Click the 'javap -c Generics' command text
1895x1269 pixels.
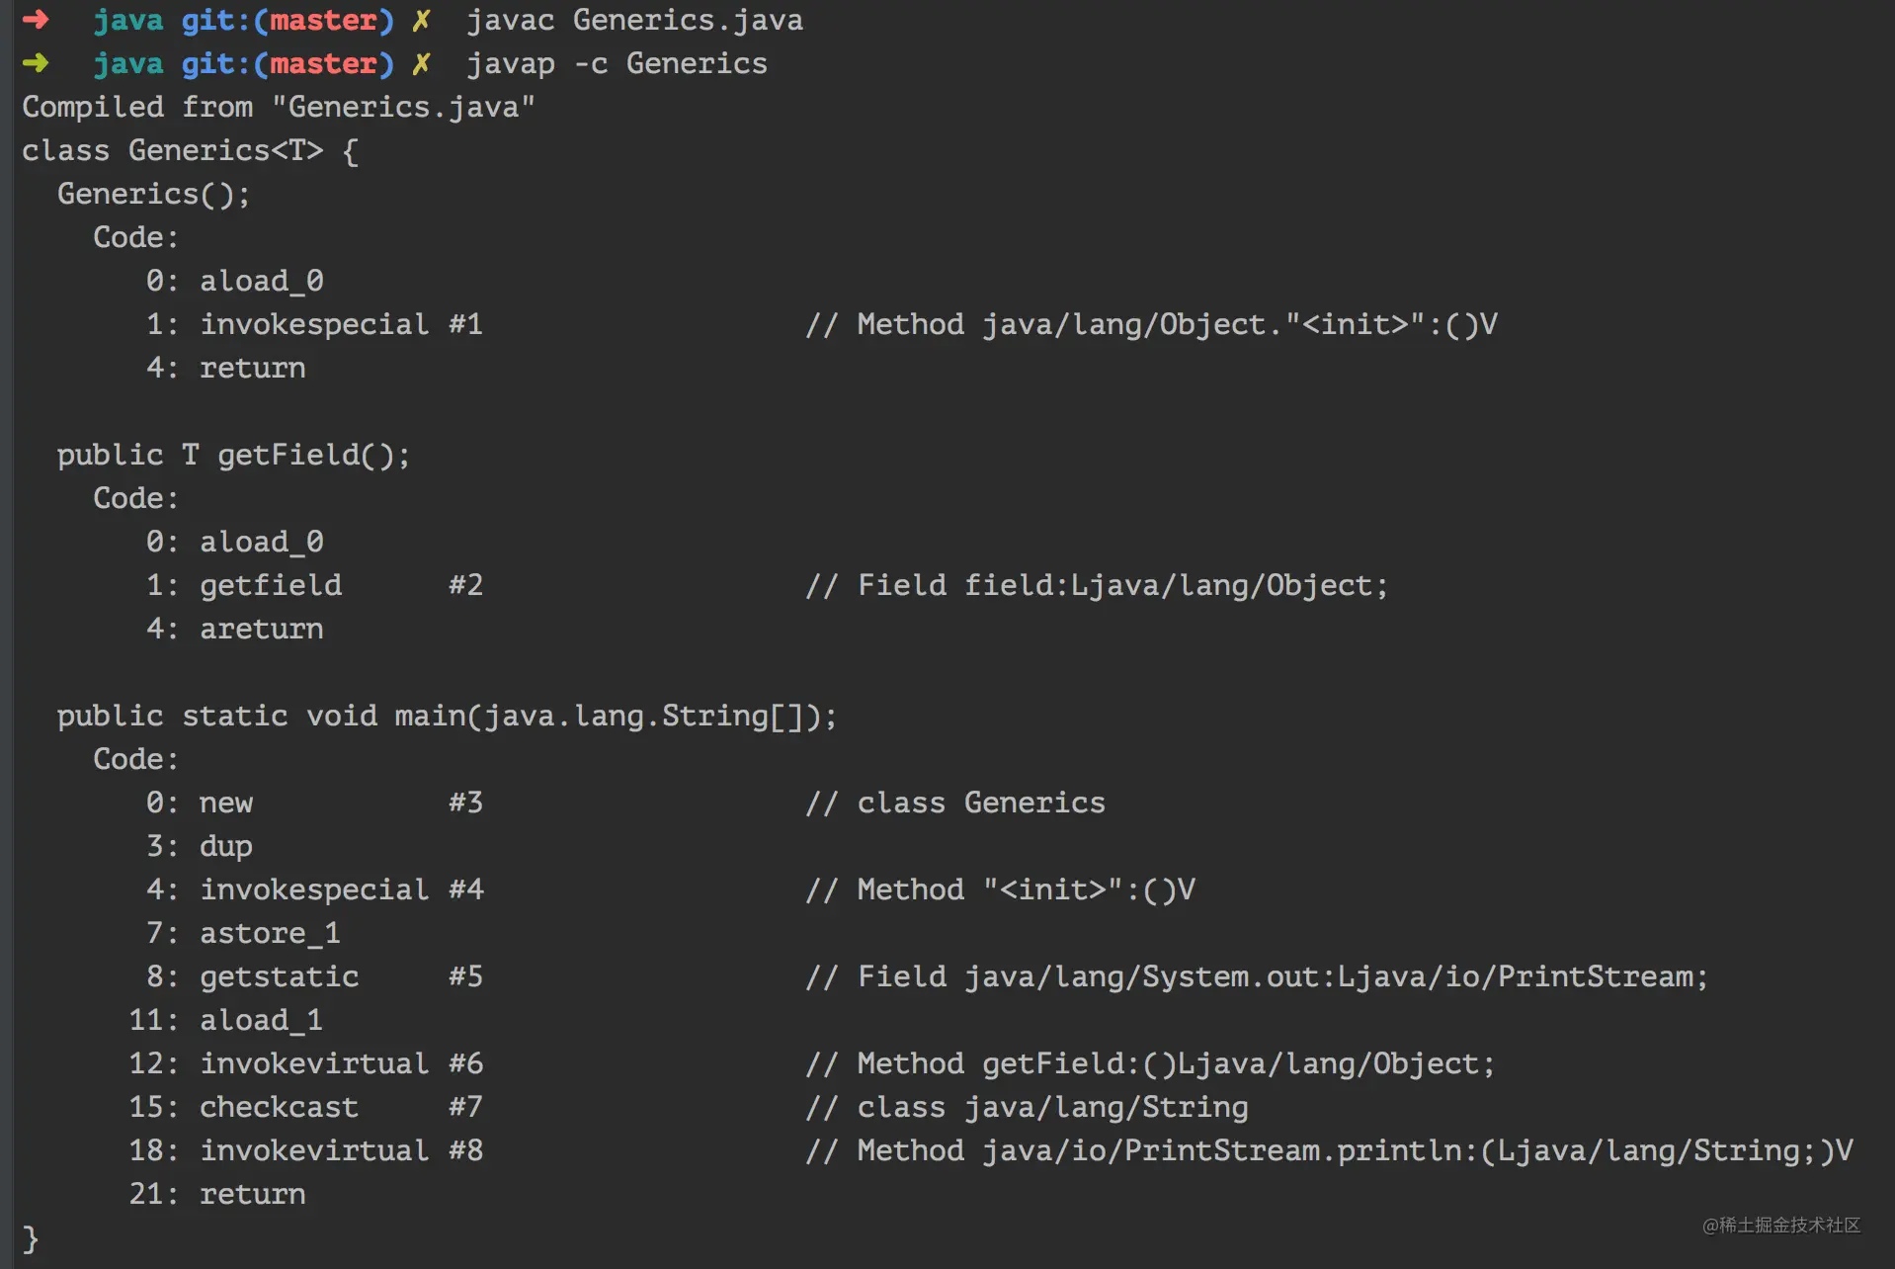pyautogui.click(x=617, y=64)
